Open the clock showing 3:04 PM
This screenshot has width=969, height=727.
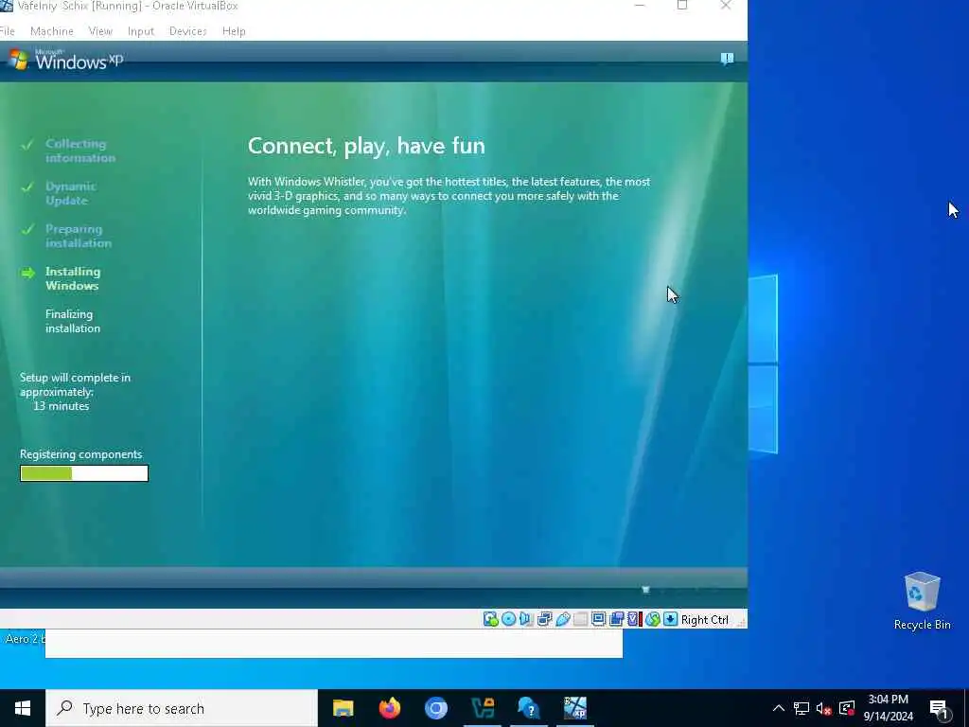coord(888,708)
